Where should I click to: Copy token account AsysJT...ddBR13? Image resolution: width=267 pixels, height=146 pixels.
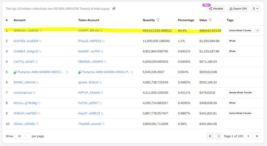102,113
